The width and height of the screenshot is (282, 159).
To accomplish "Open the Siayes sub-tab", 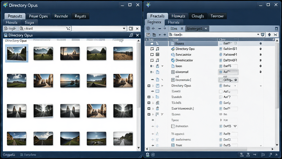I will click(x=29, y=23).
